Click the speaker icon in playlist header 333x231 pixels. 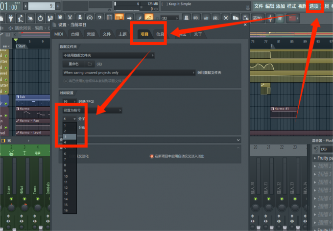click(x=11, y=28)
